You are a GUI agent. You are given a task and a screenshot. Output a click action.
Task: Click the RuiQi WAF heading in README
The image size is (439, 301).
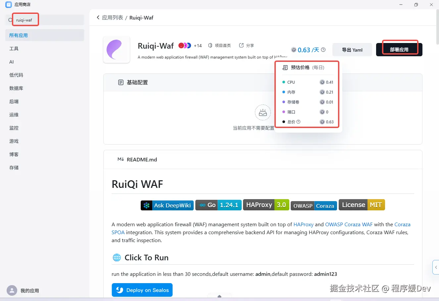pyautogui.click(x=137, y=184)
